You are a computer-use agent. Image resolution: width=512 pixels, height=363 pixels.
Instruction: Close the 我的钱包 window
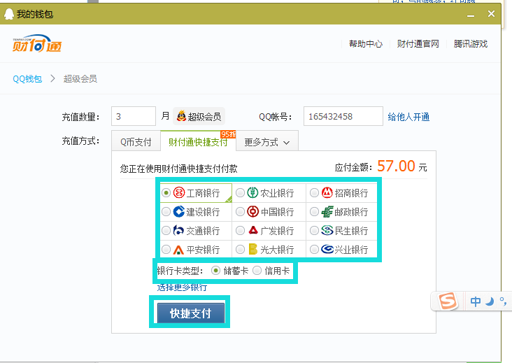(491, 14)
